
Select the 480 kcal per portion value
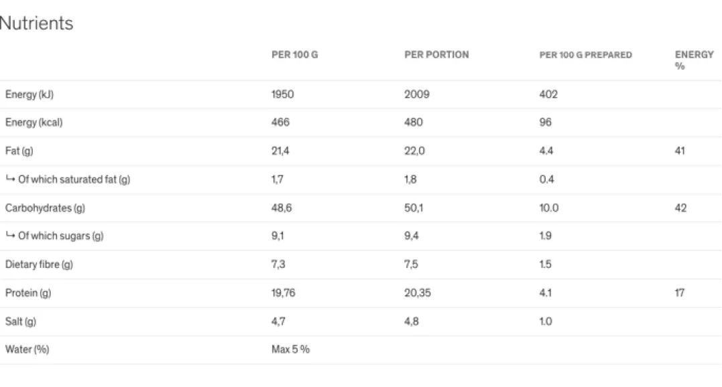pos(414,123)
